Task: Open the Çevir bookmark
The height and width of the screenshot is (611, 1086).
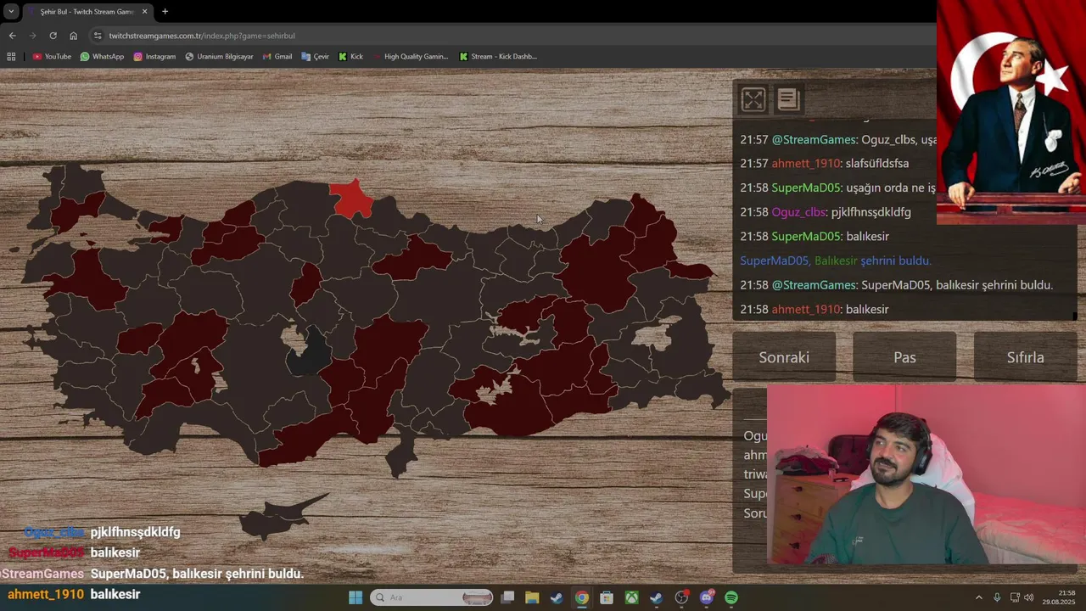Action: tap(315, 57)
